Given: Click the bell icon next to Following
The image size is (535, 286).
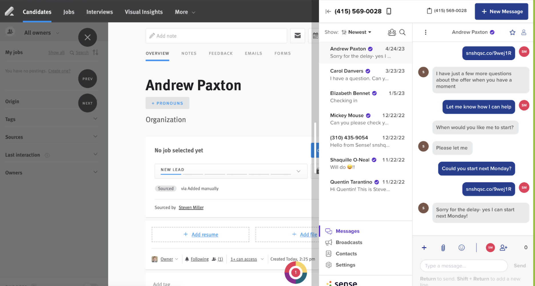Looking at the screenshot, I should pos(187,259).
